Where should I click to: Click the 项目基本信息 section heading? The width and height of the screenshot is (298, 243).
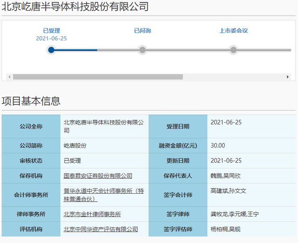(31, 101)
